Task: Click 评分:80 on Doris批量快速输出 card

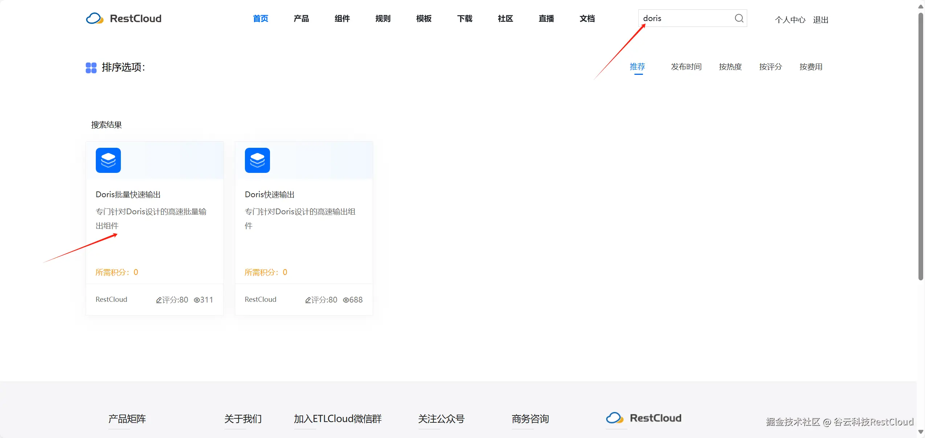Action: [175, 300]
